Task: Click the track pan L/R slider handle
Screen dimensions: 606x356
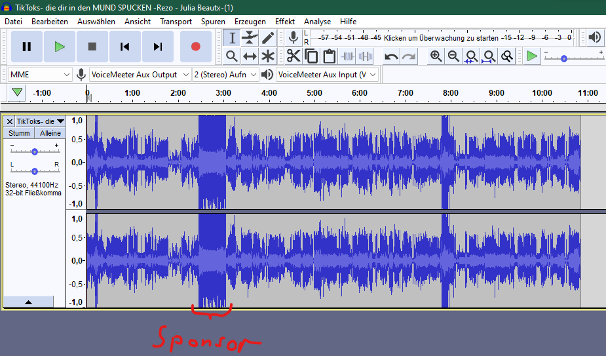Action: 35,171
